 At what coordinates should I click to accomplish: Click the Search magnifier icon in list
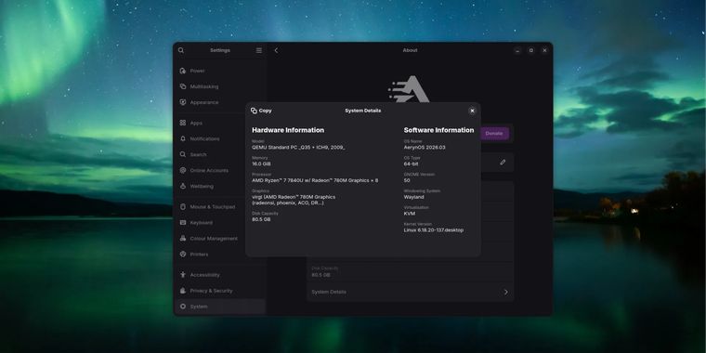[183, 154]
